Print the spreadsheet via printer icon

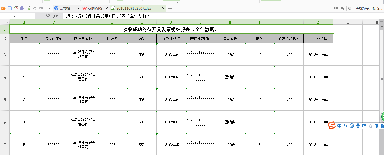22,8
